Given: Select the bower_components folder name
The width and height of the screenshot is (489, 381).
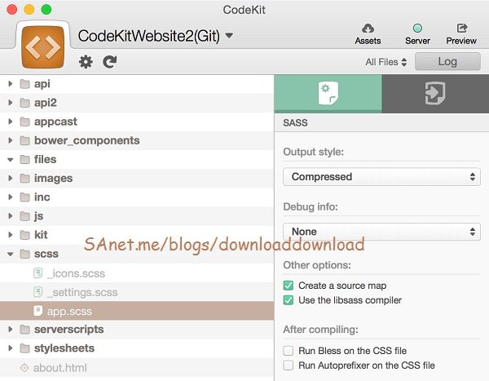Looking at the screenshot, I should [87, 140].
